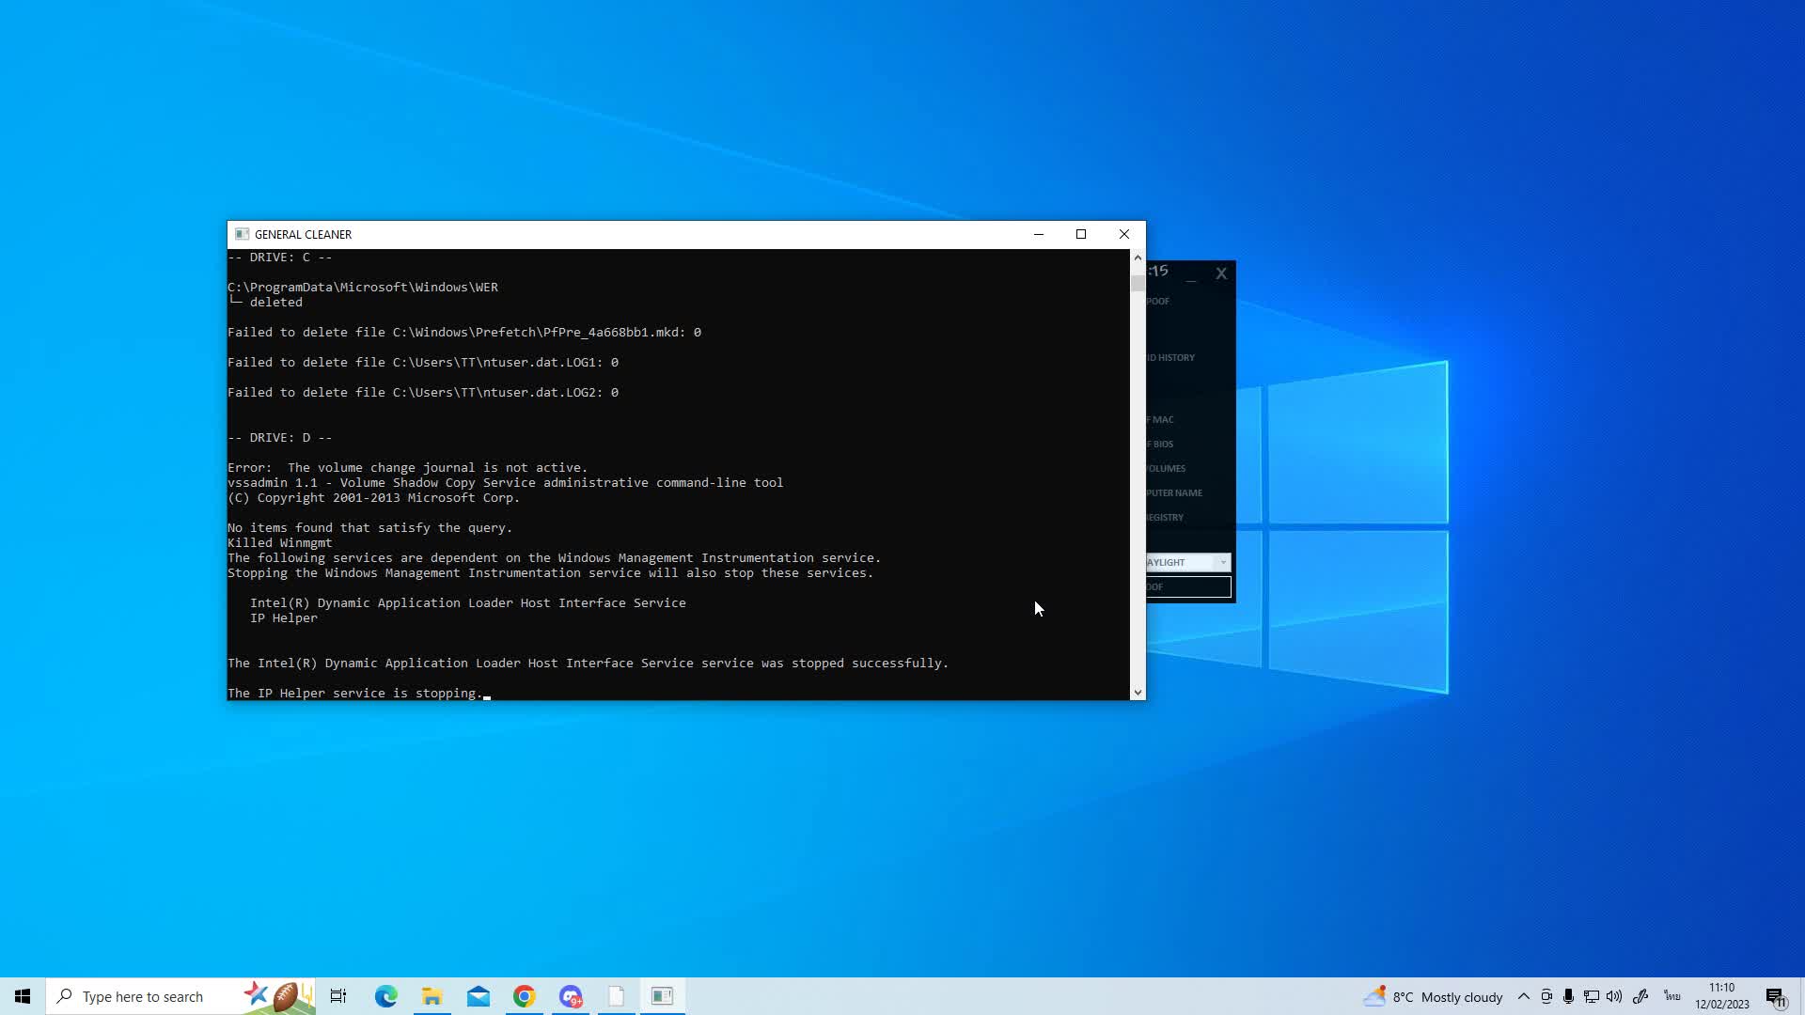Select the VOLUMES option in spoofer window

click(x=1166, y=468)
